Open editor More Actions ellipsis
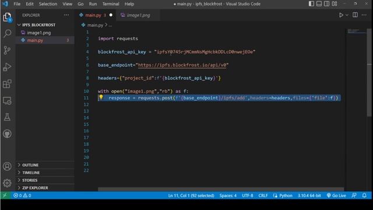 [364, 15]
